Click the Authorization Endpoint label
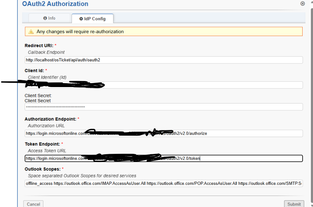Image resolution: width=313 pixels, height=207 pixels. [x=50, y=119]
